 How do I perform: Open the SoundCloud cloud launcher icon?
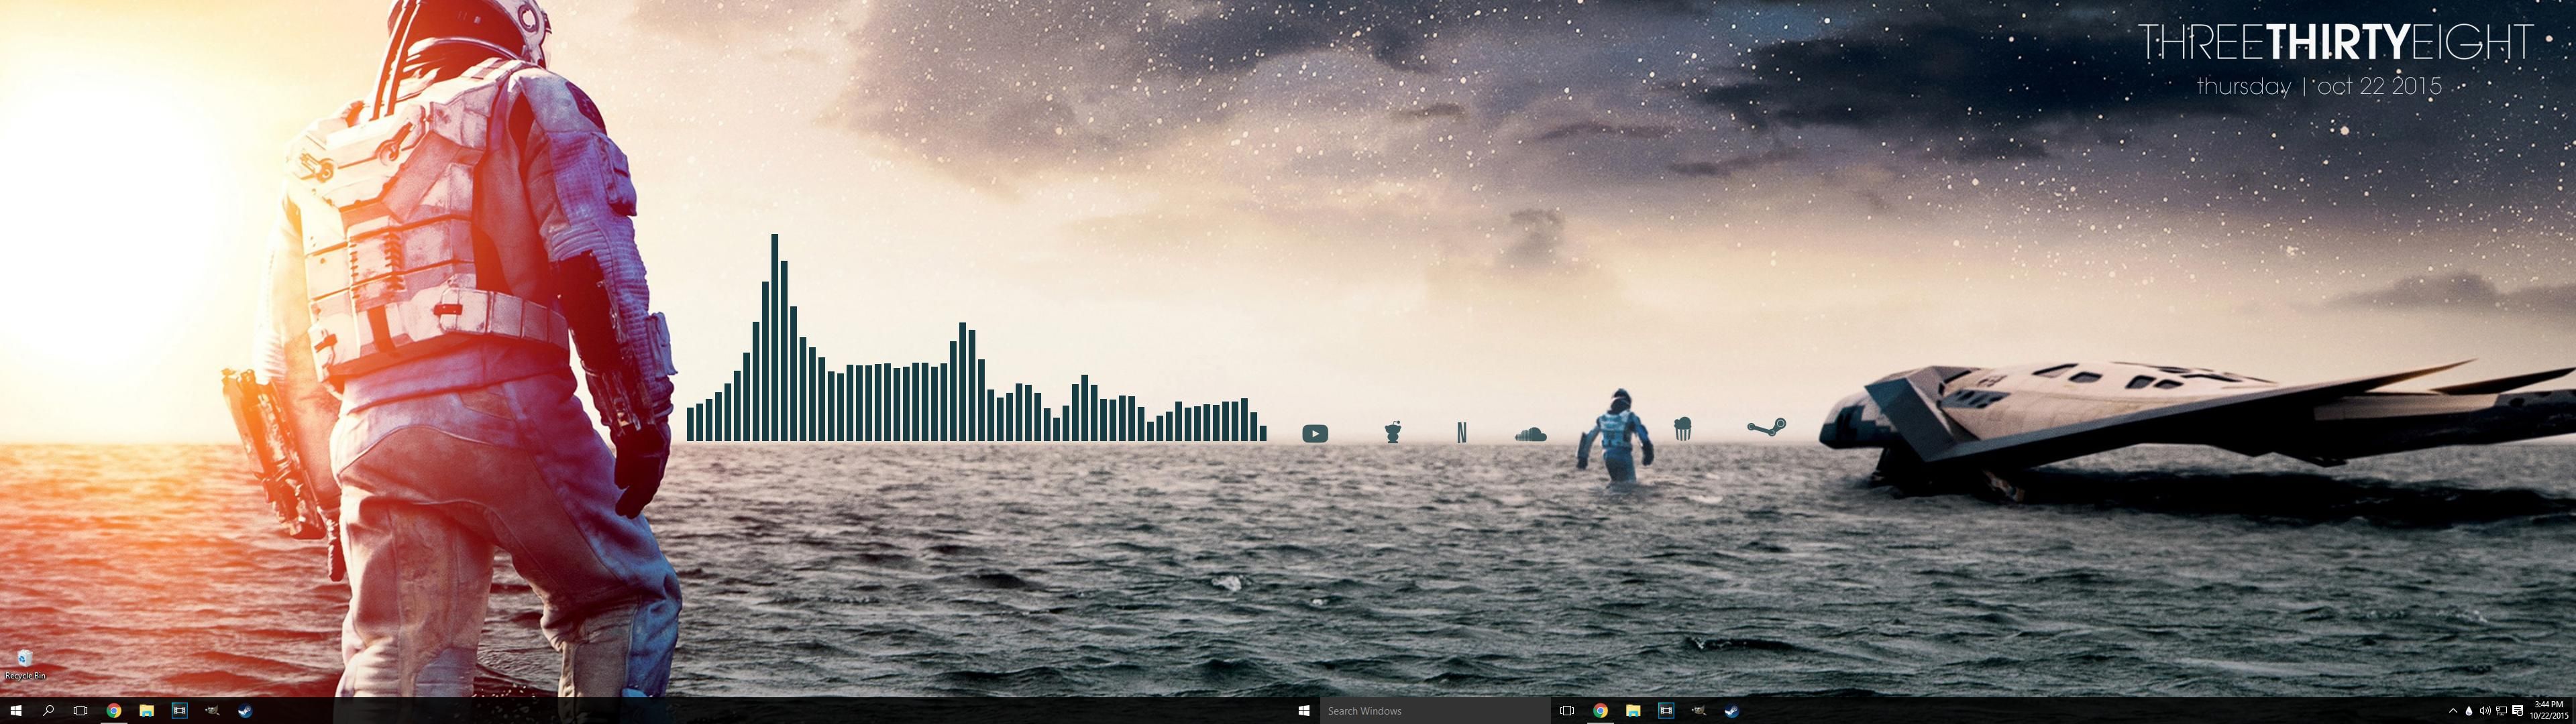pos(1530,434)
